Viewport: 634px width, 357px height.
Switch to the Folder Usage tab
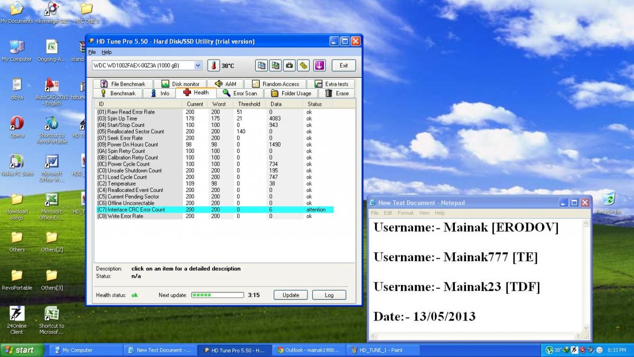291,93
